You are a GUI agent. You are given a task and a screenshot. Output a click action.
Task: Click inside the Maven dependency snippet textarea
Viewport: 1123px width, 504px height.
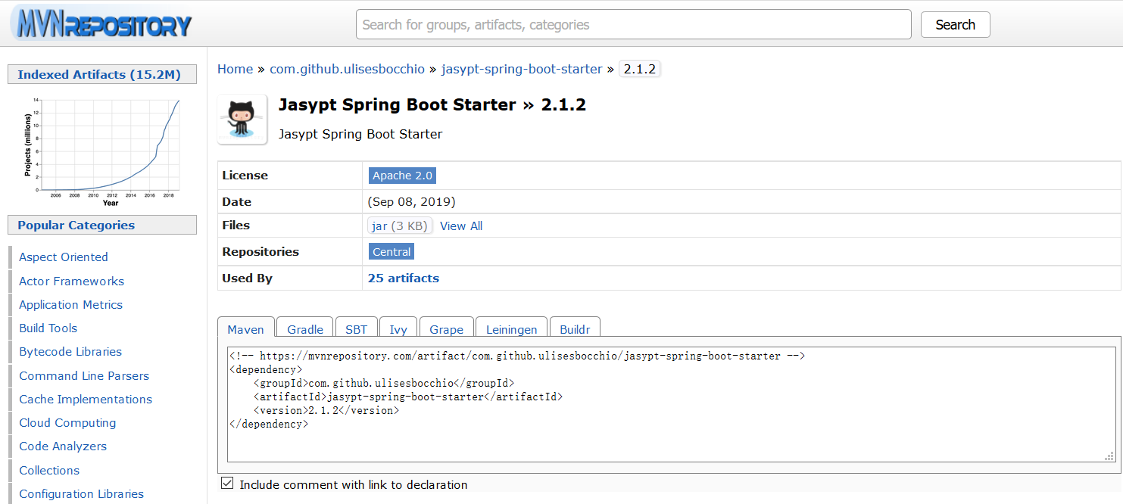[x=672, y=403]
